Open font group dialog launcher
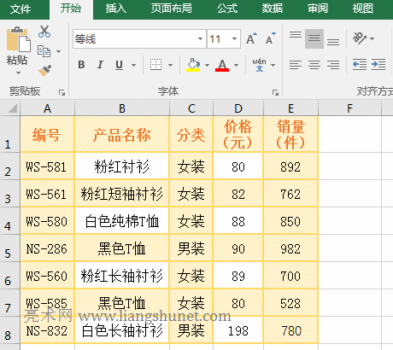Screen dimensions: 393x350 275,92
